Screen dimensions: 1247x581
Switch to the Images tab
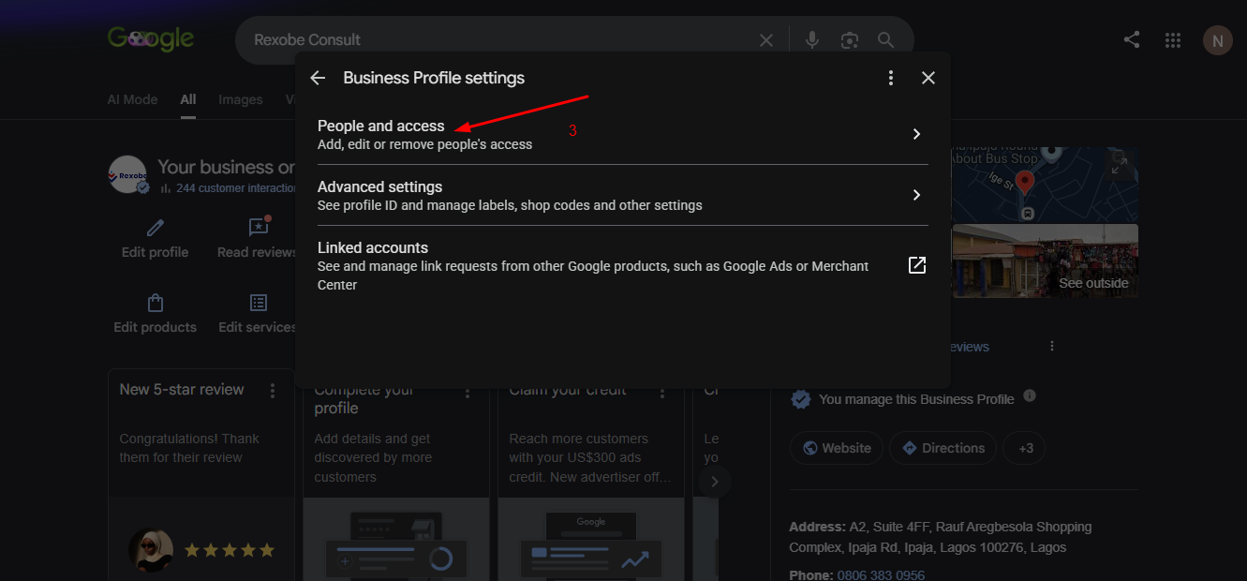tap(241, 99)
